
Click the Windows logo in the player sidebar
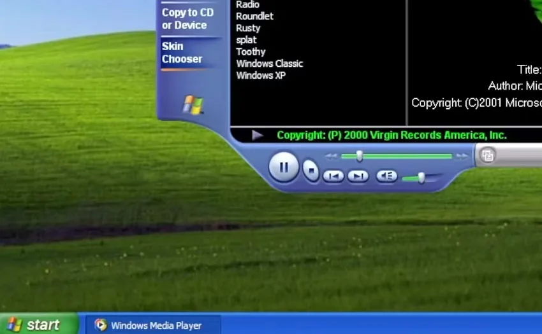(x=193, y=105)
